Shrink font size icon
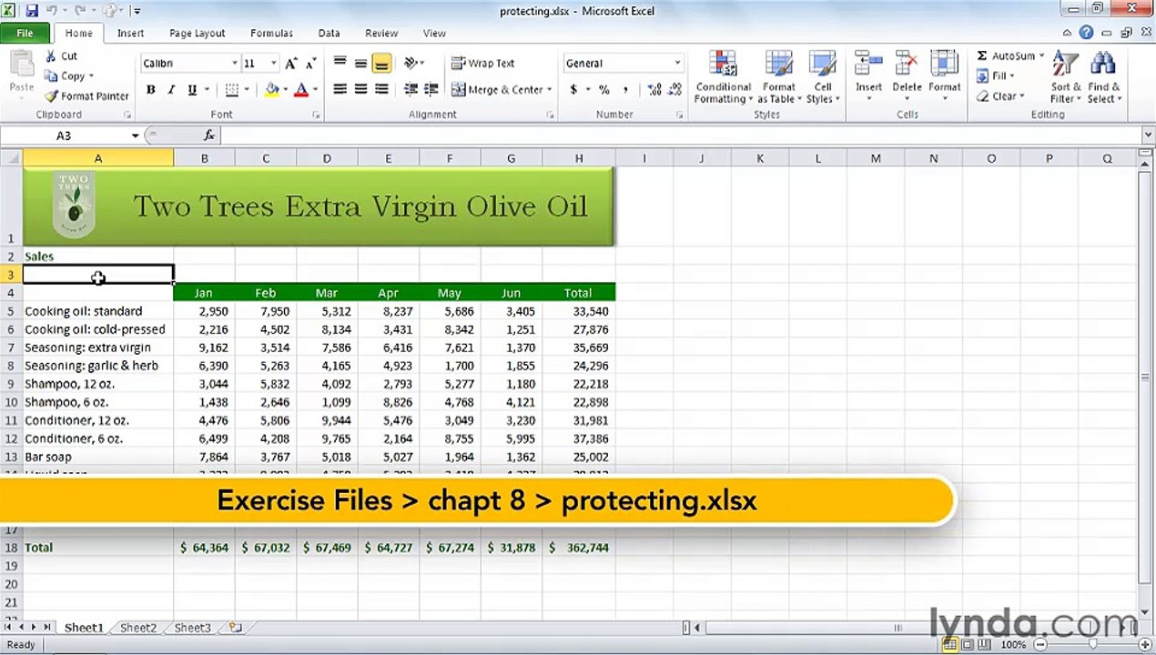Viewport: 1156px width, 655px height. point(310,64)
